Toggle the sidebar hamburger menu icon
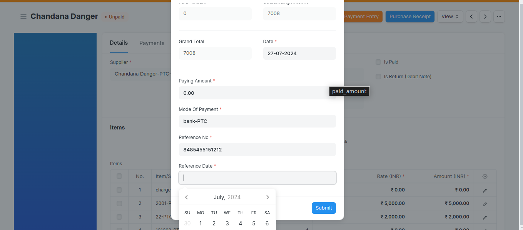 tap(23, 17)
